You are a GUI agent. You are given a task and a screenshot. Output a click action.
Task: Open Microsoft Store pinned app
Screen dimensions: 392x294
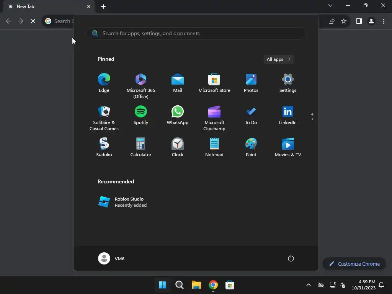tap(214, 83)
